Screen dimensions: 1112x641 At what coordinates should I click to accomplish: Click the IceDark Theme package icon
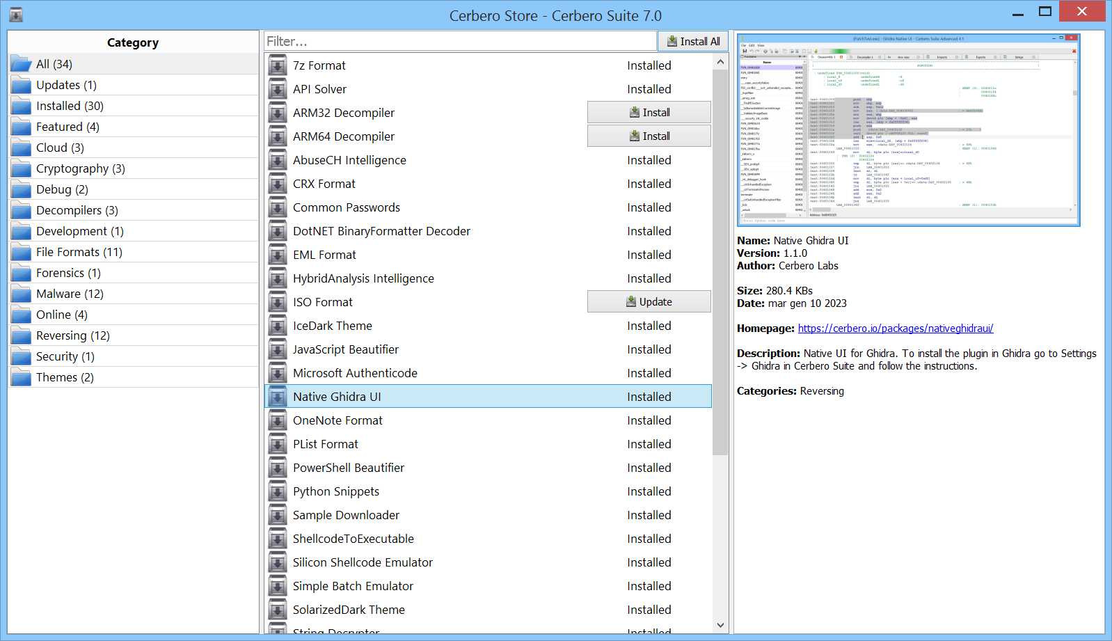pos(278,326)
